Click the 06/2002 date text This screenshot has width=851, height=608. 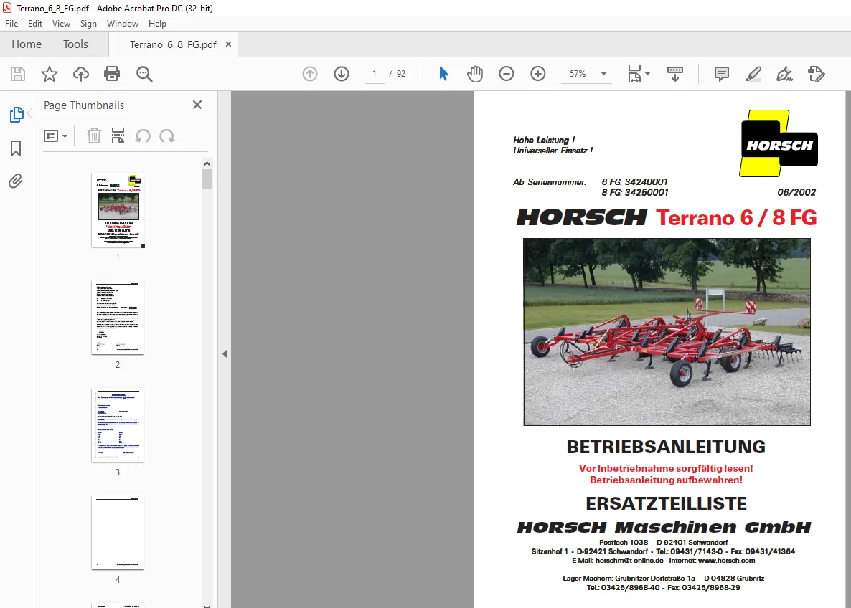[796, 192]
